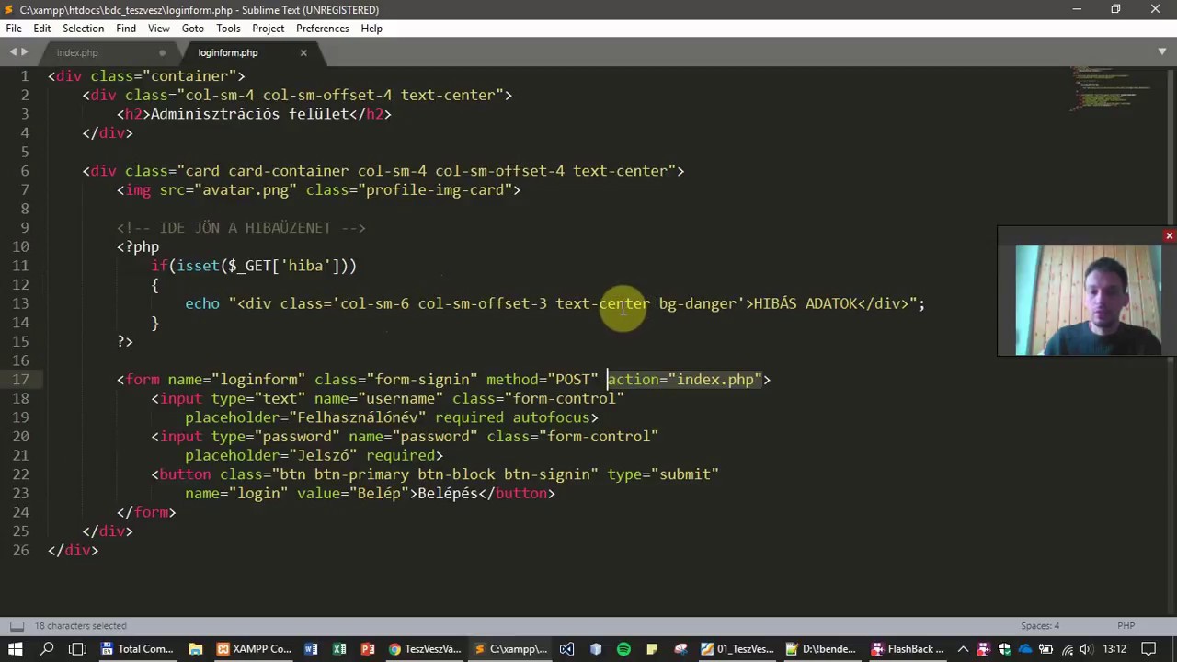Switch to Total Commander in taskbar
Viewport: 1177px width, 662px height.
pyautogui.click(x=137, y=649)
